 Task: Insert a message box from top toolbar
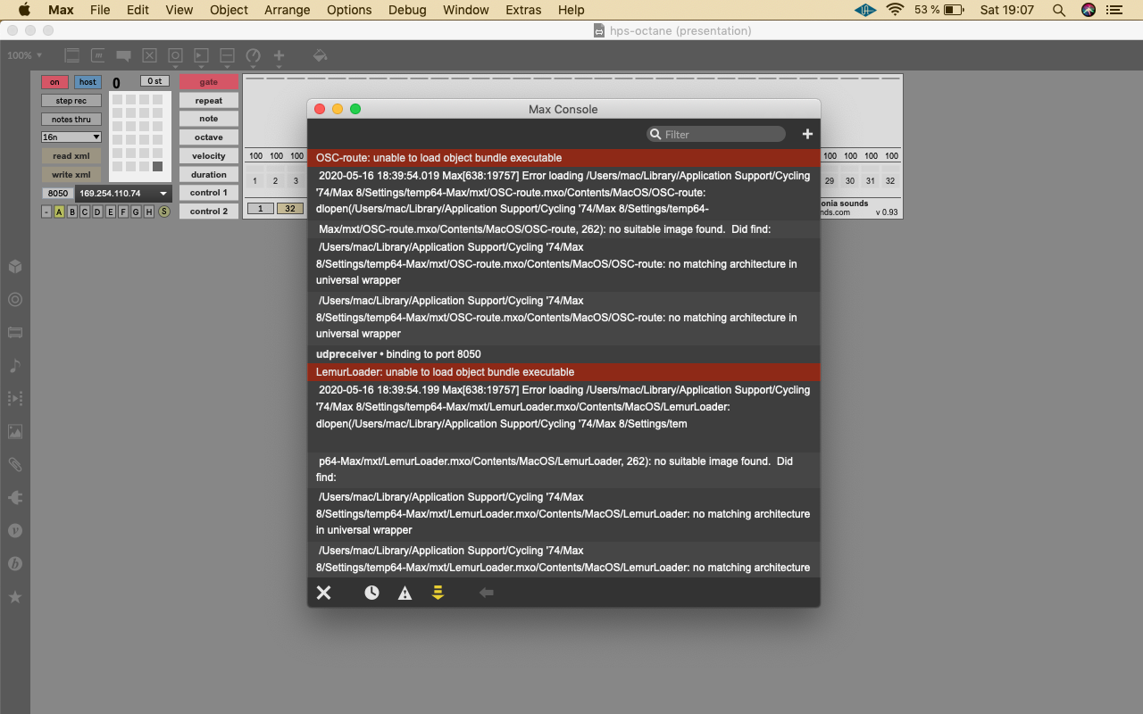[98, 55]
